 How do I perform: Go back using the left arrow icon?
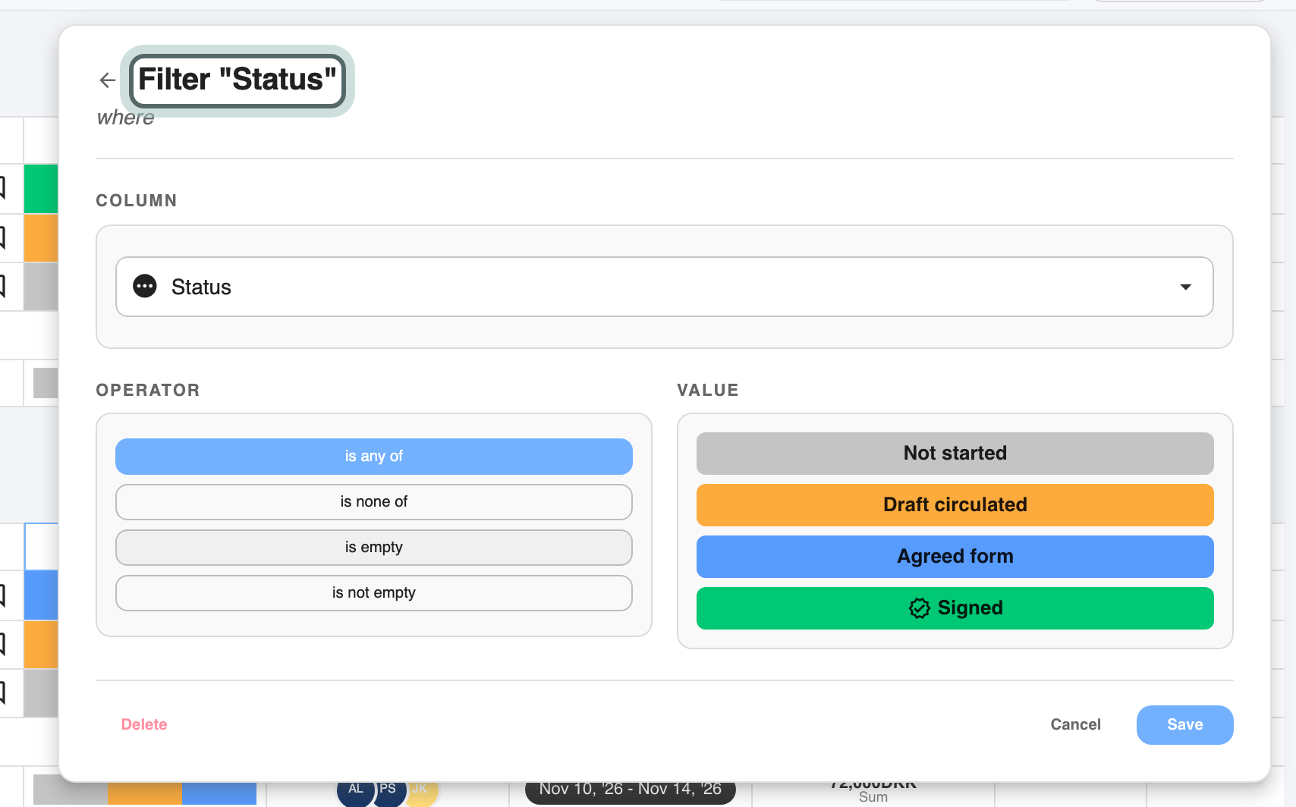(107, 80)
